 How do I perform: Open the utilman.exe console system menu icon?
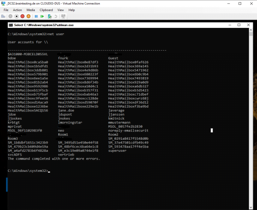(x=10, y=25)
